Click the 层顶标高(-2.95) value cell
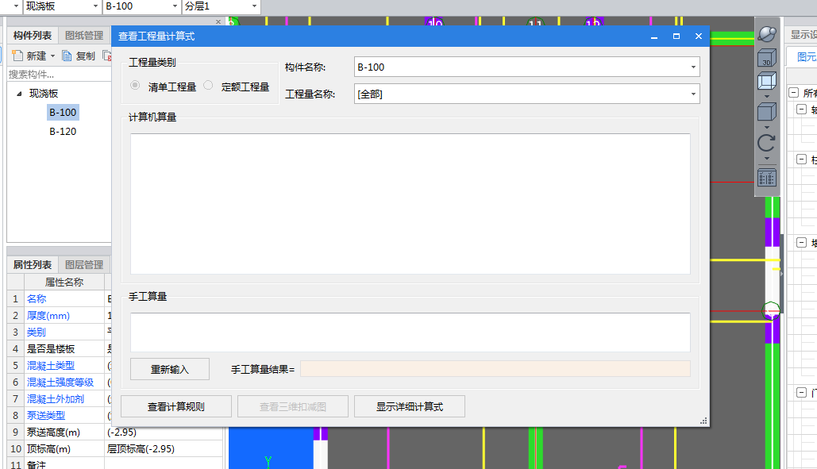This screenshot has height=469, width=817. [164, 448]
